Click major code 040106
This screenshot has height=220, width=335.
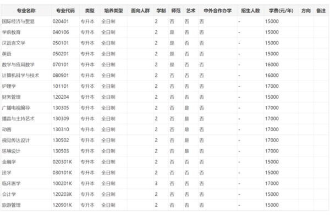point(61,32)
